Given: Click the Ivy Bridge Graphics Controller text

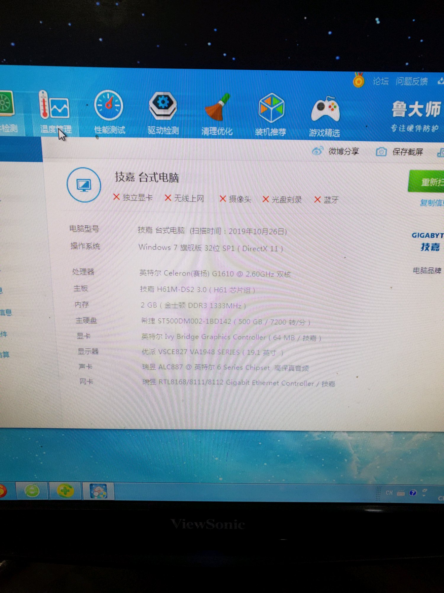Looking at the screenshot, I should coord(231,337).
